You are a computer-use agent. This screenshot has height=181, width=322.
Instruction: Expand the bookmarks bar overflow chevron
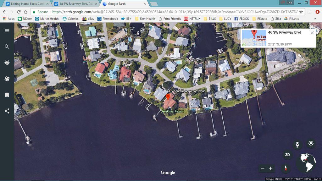click(x=315, y=19)
